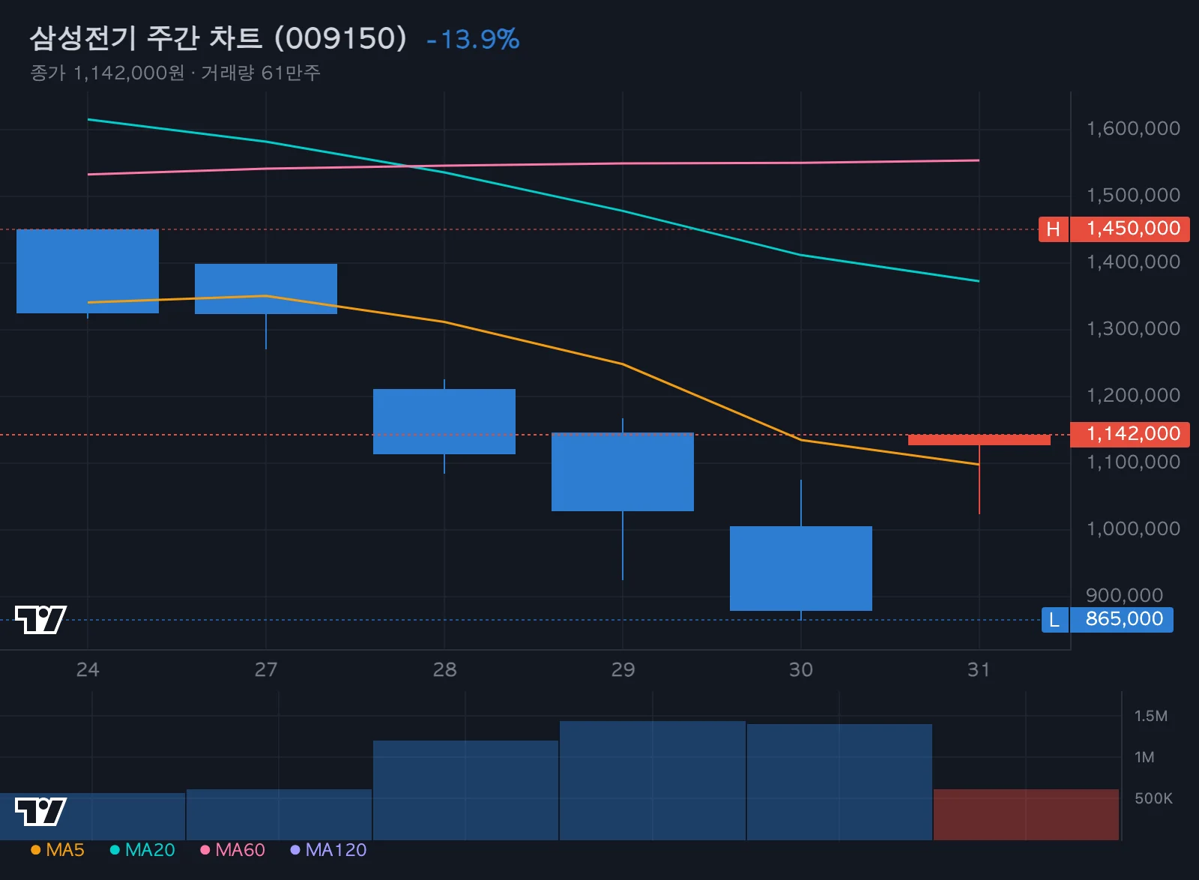Click the date label 28 on the axis
This screenshot has width=1199, height=880.
point(444,669)
